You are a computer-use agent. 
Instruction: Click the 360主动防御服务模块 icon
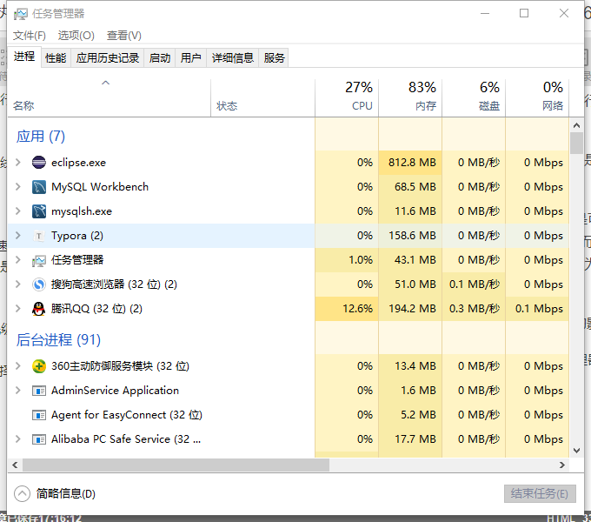(39, 366)
